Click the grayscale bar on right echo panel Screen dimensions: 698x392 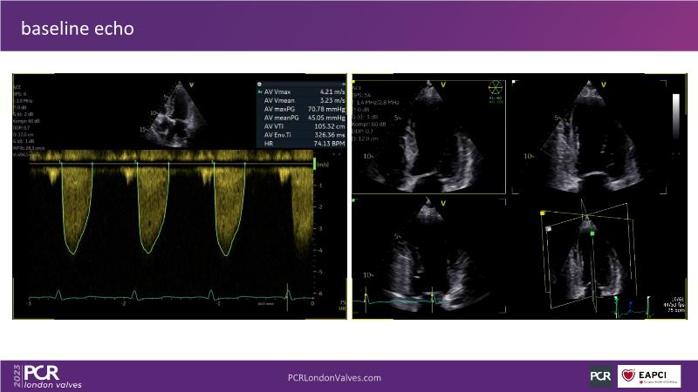pos(674,112)
